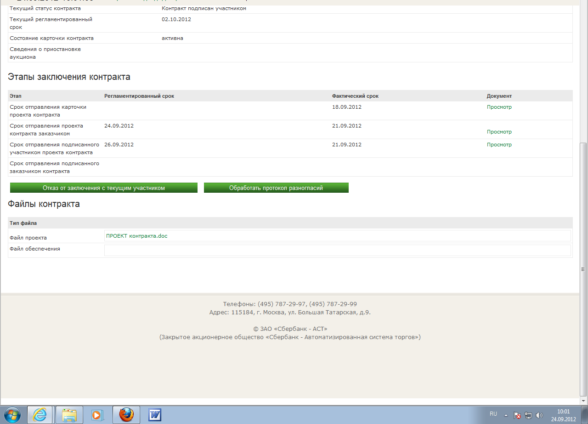Open the taskbar clock showing 10:01
Viewport: 588px width, 424px height.
pyautogui.click(x=563, y=415)
